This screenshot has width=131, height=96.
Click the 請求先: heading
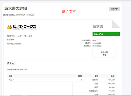[11, 63]
